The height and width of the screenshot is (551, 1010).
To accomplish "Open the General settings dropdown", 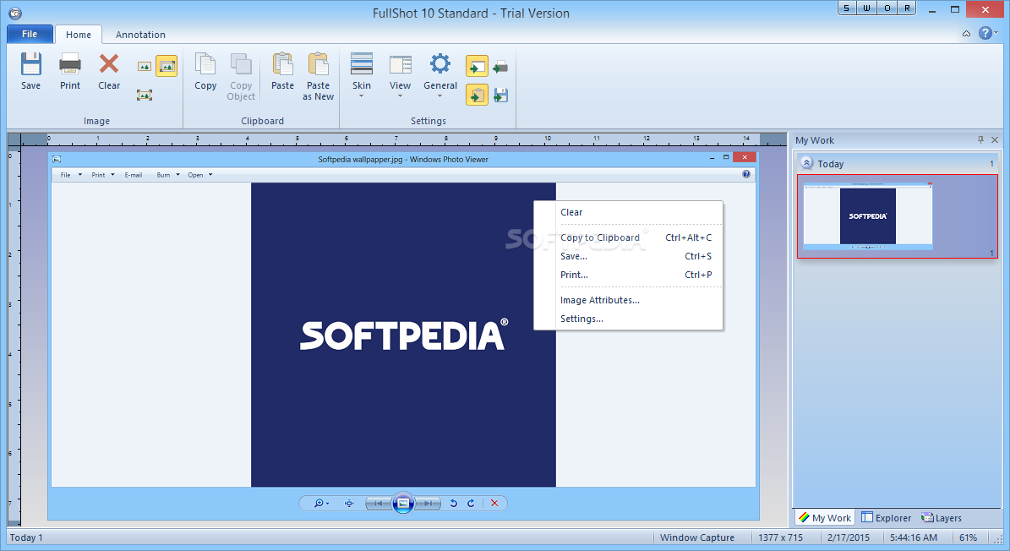I will click(x=440, y=74).
